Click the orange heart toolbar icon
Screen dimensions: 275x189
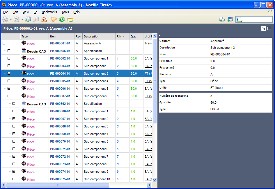point(54,19)
